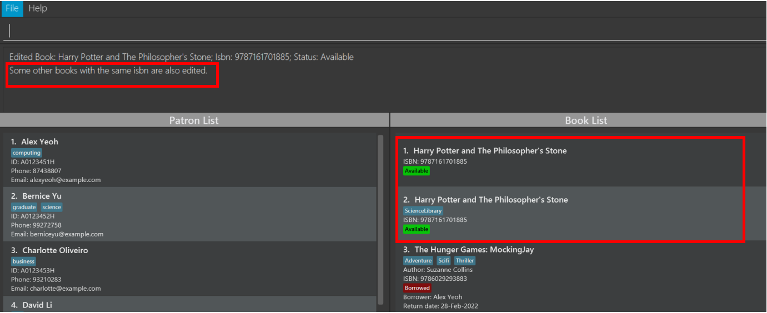Viewport: 767px width, 313px height.
Task: Click the Thriller tag on Hunger Games
Action: [465, 261]
